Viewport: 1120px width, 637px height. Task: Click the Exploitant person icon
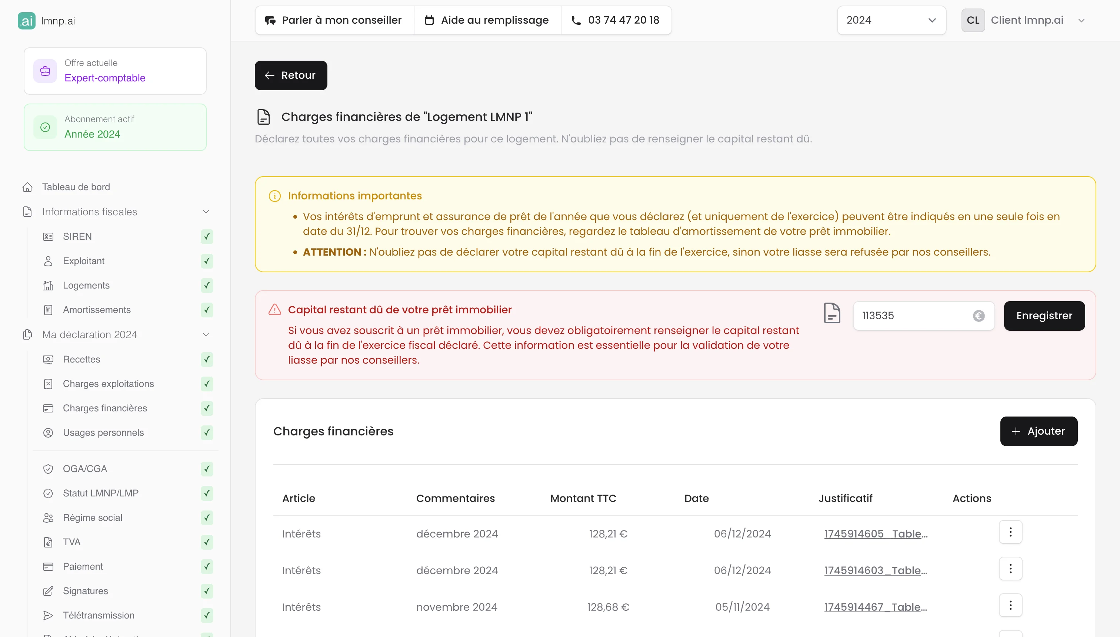[x=48, y=261]
